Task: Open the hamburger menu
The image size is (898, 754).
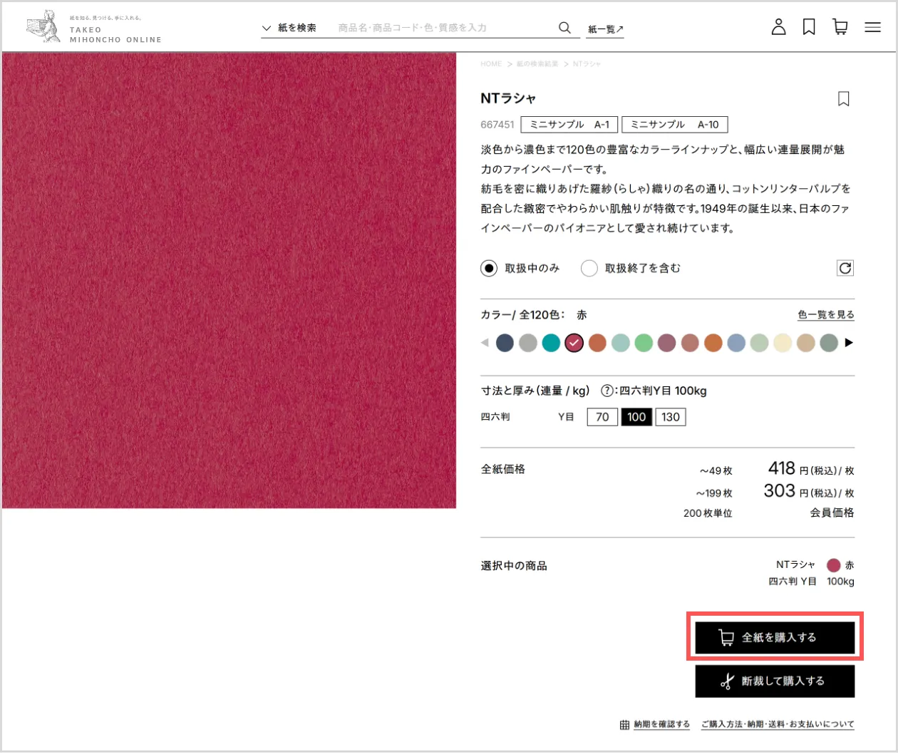Action: [872, 27]
